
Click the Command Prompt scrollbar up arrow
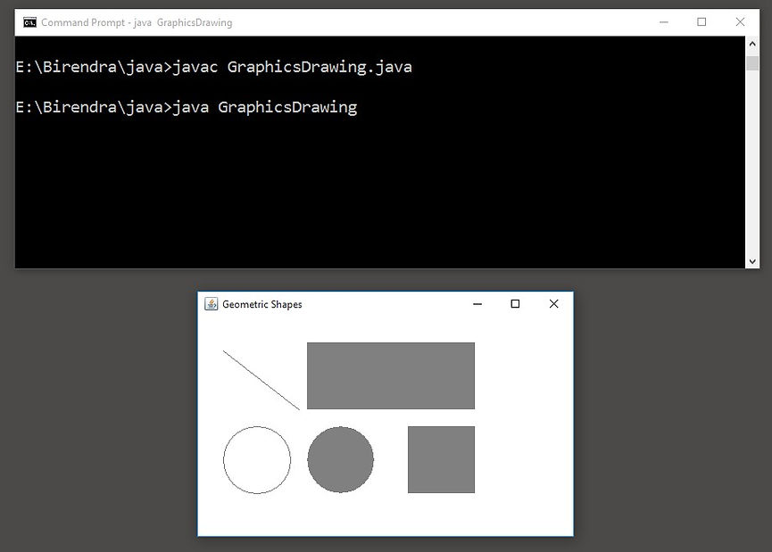point(752,44)
